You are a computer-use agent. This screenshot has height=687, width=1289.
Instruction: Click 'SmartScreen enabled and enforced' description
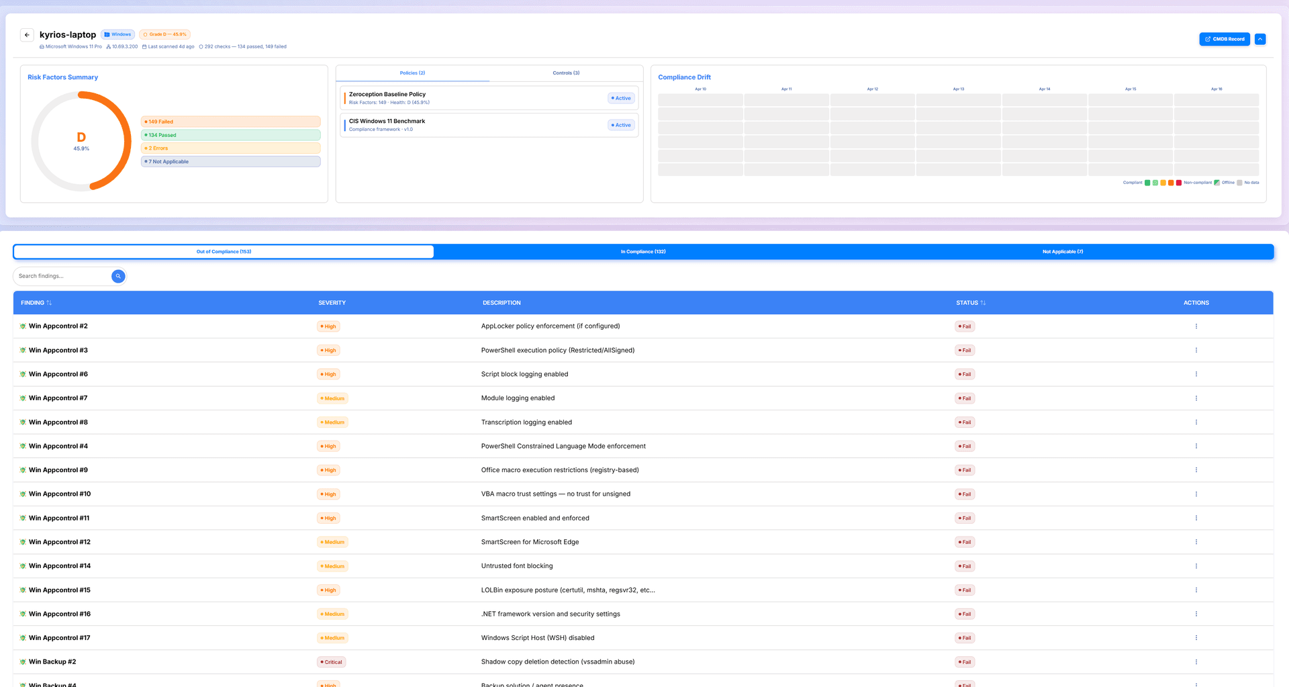coord(535,518)
